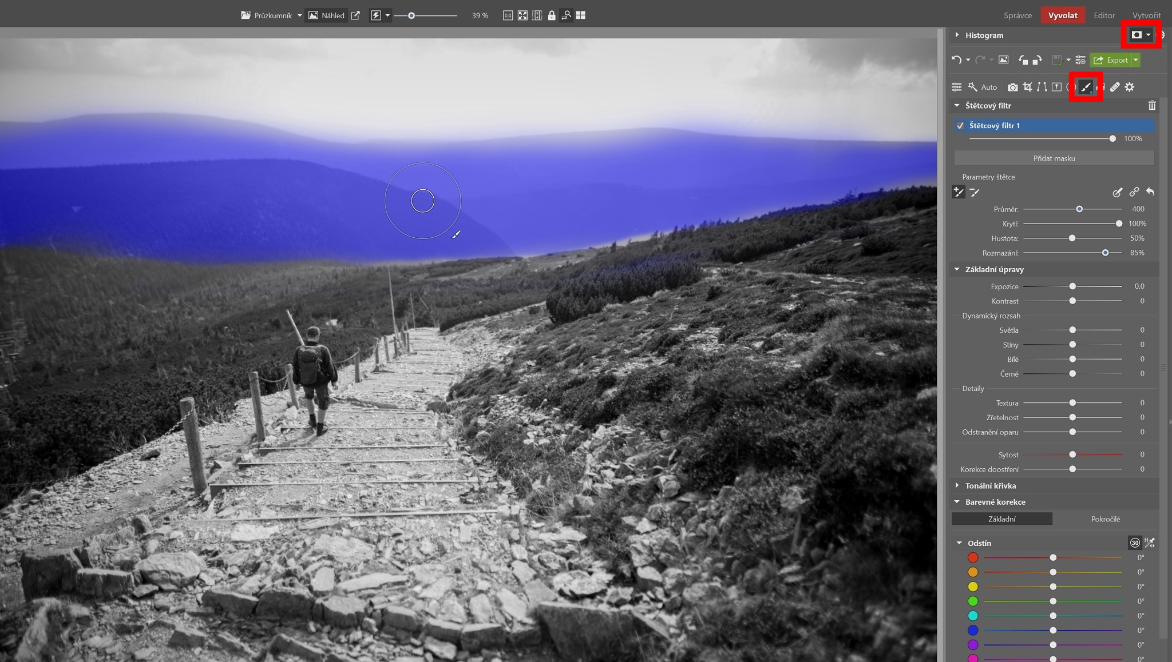This screenshot has height=662, width=1172.
Task: Choose the straighten lines tool
Action: pos(1042,87)
